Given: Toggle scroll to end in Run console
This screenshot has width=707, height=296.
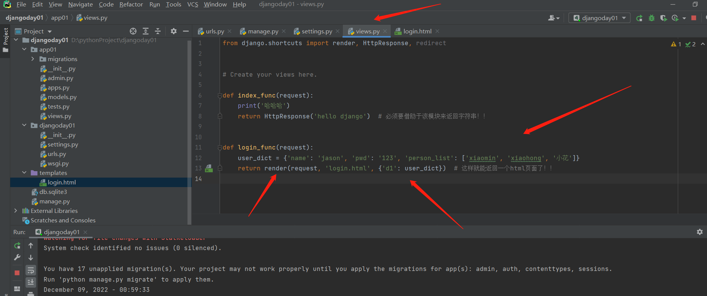Looking at the screenshot, I should tap(31, 282).
